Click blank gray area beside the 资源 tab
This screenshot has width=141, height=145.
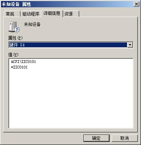tap(108, 14)
